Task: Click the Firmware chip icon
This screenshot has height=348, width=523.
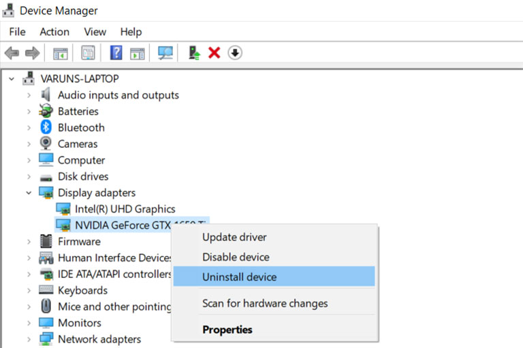Action: pos(46,241)
